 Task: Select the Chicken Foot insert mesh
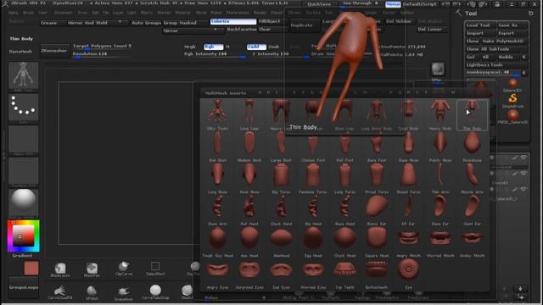313,147
